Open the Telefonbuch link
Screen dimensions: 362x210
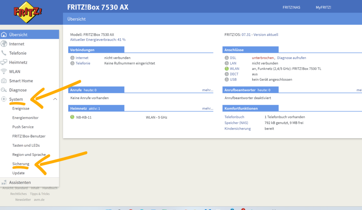pyautogui.click(x=234, y=117)
